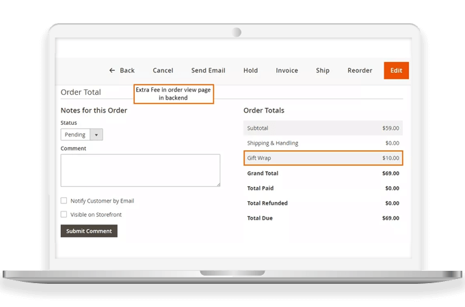This screenshot has height=307, width=465.
Task: Click the Submit Comment button
Action: pyautogui.click(x=89, y=231)
